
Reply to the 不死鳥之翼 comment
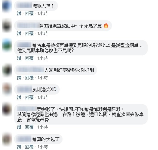point(29,33)
